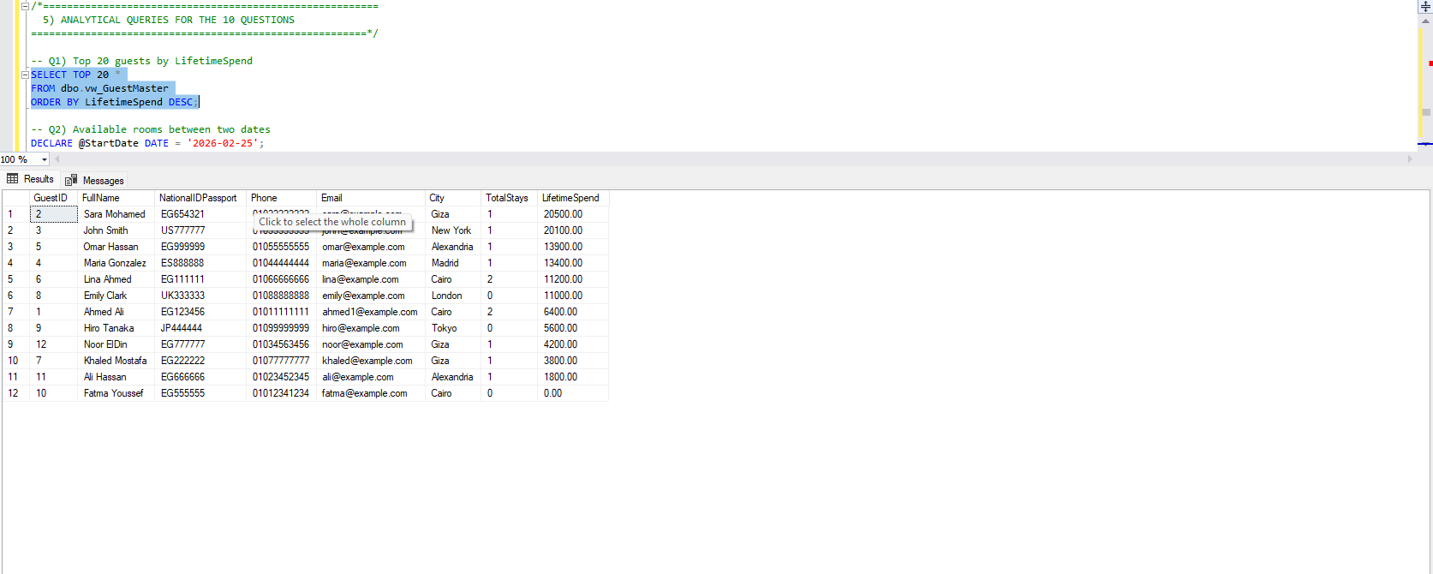
Task: Switch to the Messages tab
Action: click(x=95, y=180)
